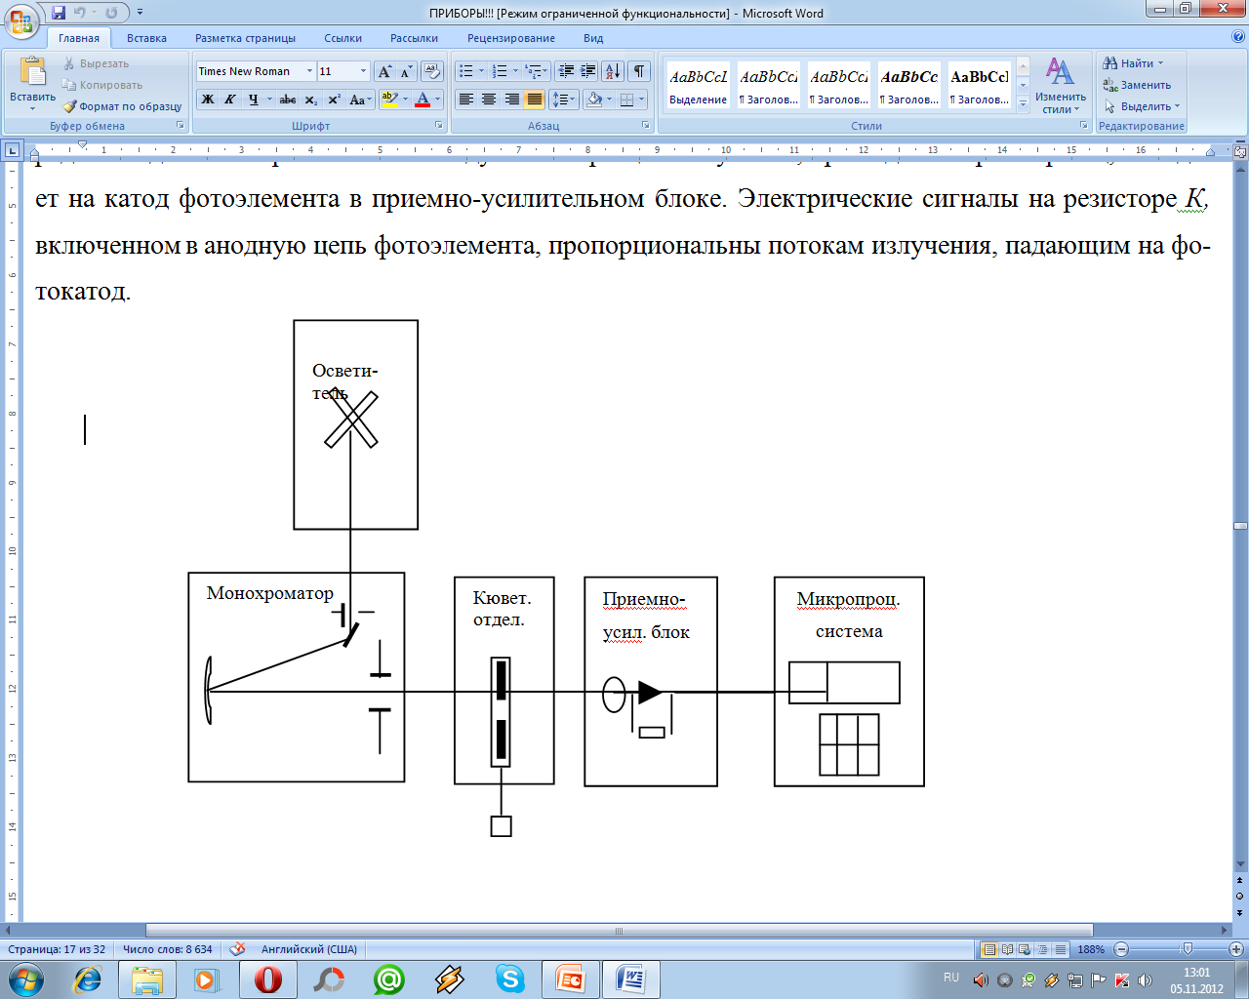This screenshot has height=999, width=1249.
Task: Switch to Outline view icon
Action: (x=1042, y=949)
